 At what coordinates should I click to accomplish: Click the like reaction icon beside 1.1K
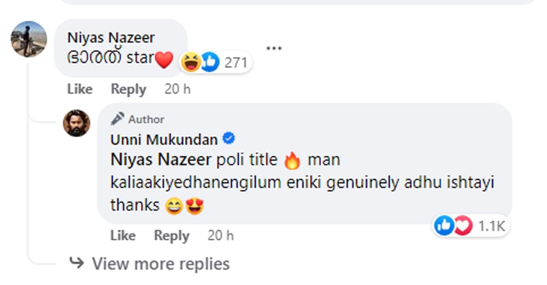pyautogui.click(x=444, y=226)
